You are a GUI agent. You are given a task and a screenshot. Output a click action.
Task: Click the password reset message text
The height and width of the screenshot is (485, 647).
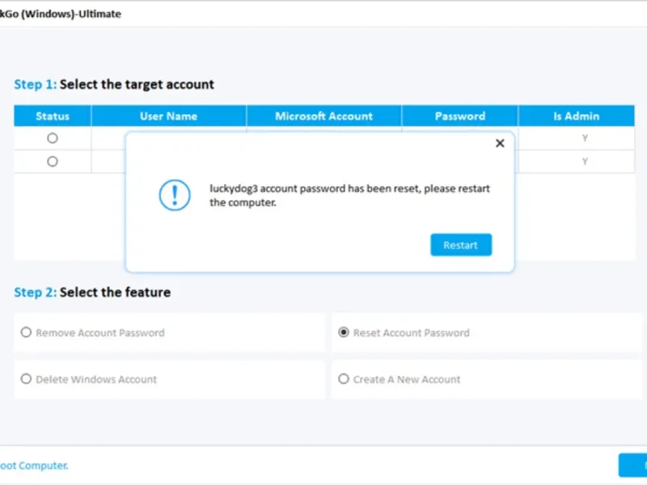click(349, 196)
